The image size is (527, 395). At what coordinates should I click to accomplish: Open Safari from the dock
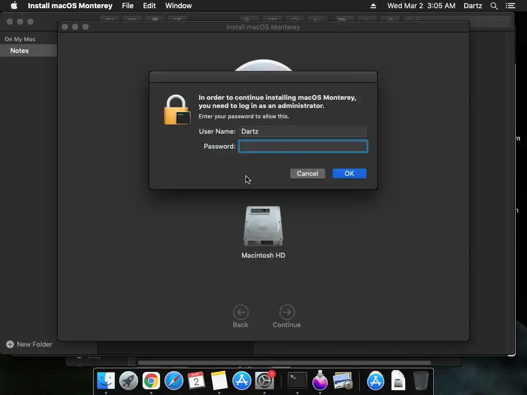pos(174,381)
